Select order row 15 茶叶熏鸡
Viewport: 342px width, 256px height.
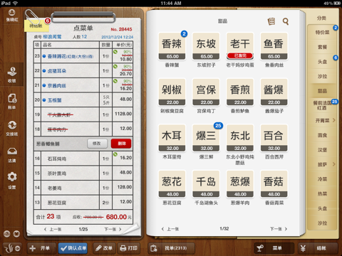pos(83,174)
